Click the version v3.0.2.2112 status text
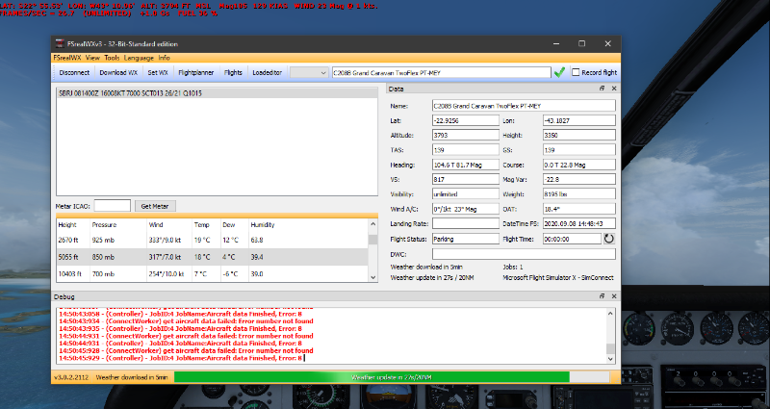Viewport: 770px width, 409px height. (x=71, y=377)
